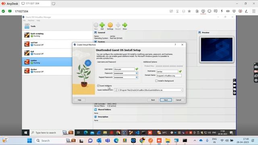Open Microsoft Teams from the local taskbar
This screenshot has width=258, height=145.
pos(108,141)
